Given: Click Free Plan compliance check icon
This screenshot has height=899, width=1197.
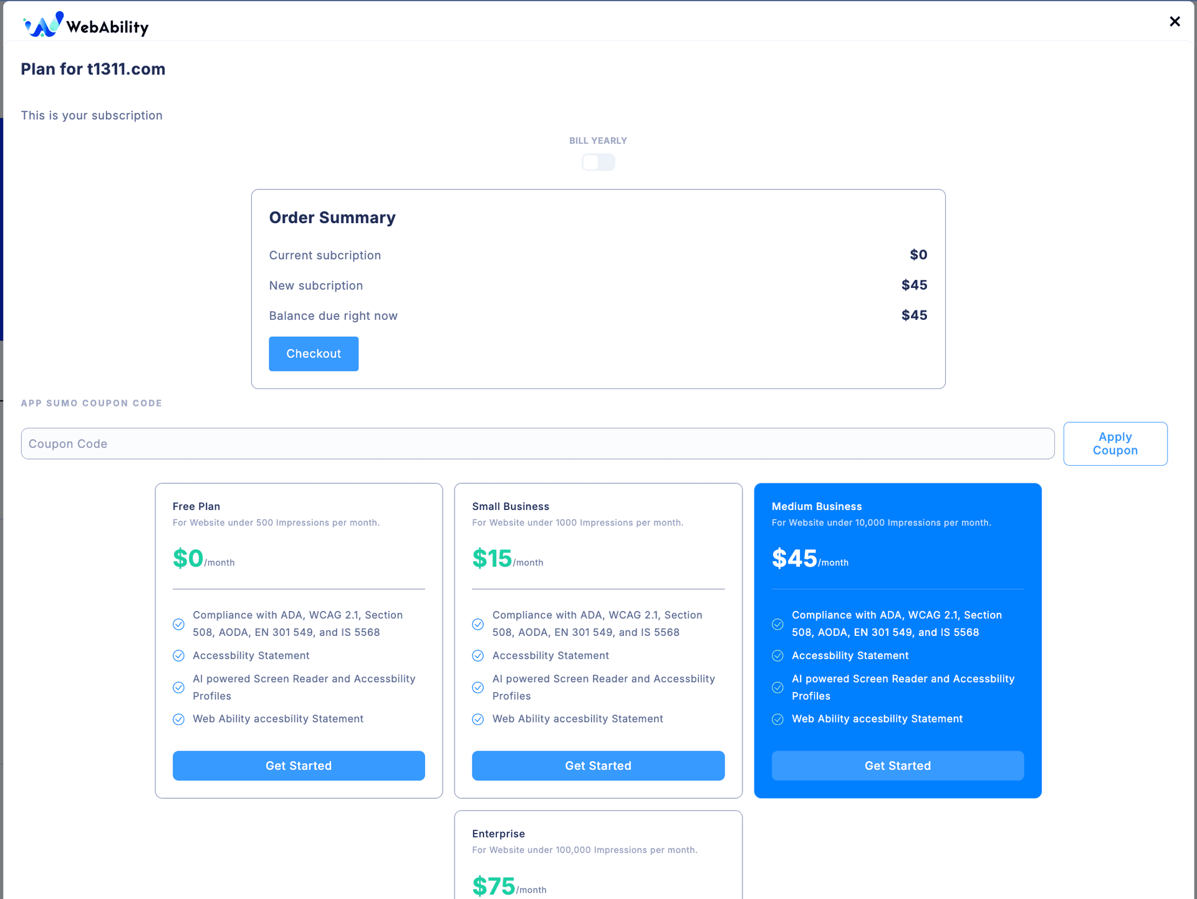Looking at the screenshot, I should [x=178, y=624].
